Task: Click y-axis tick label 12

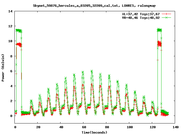Action: point(10,26)
